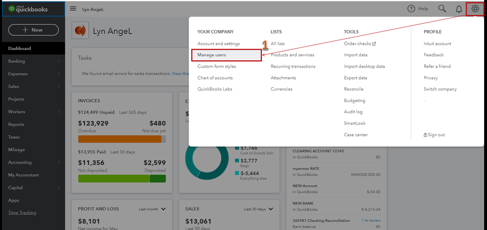Click CLEARING ACCOUNT 12345 entry
Image resolution: width=487 pixels, height=230 pixels.
coord(318,151)
